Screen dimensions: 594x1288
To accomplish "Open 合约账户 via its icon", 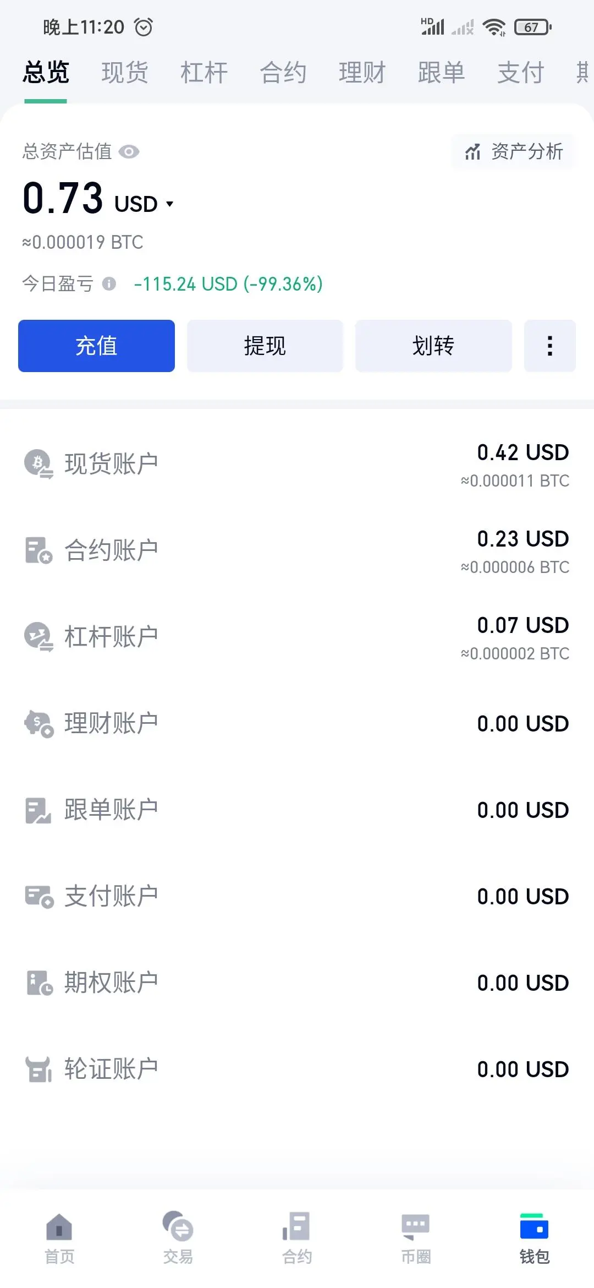I will (x=38, y=550).
